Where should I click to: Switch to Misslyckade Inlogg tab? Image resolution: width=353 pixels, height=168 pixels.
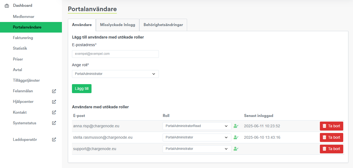pos(117,25)
